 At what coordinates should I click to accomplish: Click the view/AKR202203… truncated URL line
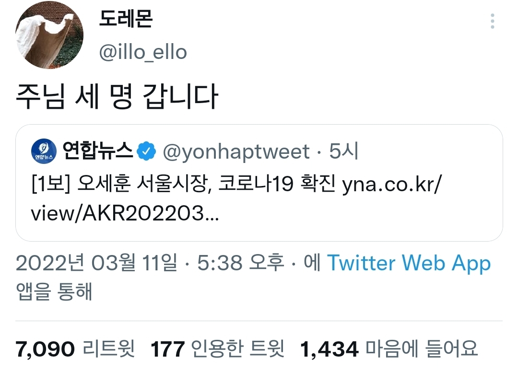125,213
